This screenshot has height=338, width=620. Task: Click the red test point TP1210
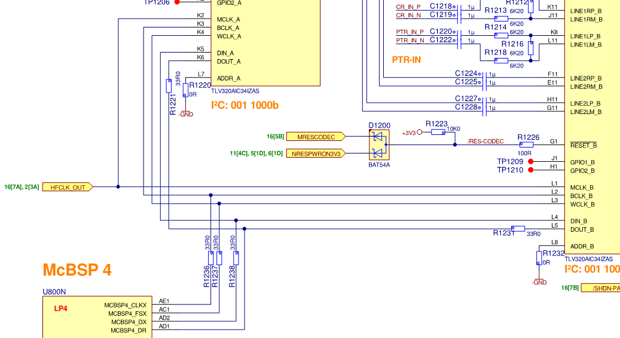point(531,170)
